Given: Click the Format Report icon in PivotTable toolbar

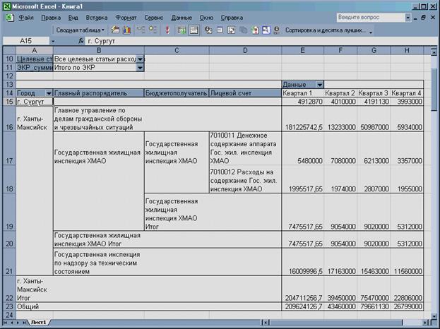Looking at the screenshot, I should (115, 30).
